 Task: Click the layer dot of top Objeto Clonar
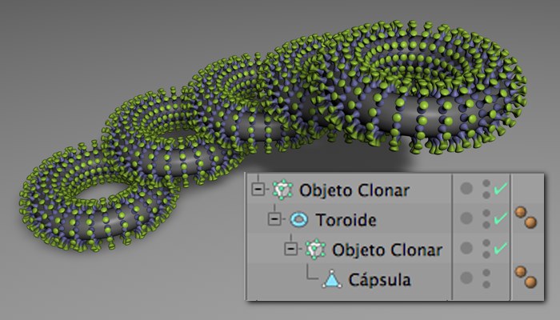point(466,189)
